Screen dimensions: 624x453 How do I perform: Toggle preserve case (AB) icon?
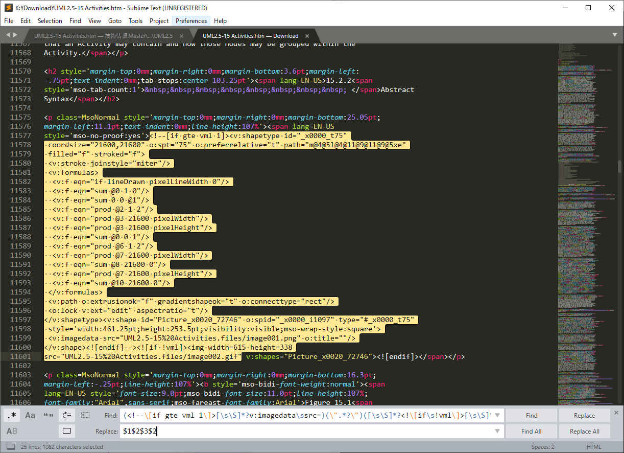(x=11, y=431)
